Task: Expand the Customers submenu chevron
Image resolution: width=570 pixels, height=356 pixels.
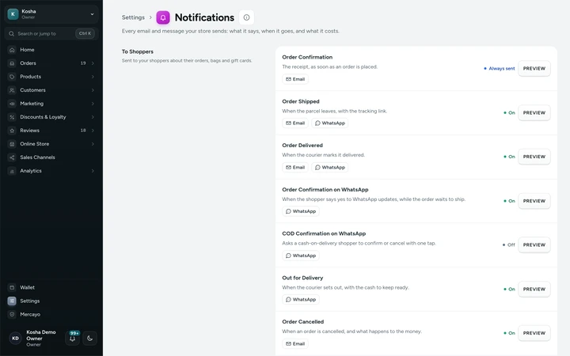Action: tap(93, 90)
